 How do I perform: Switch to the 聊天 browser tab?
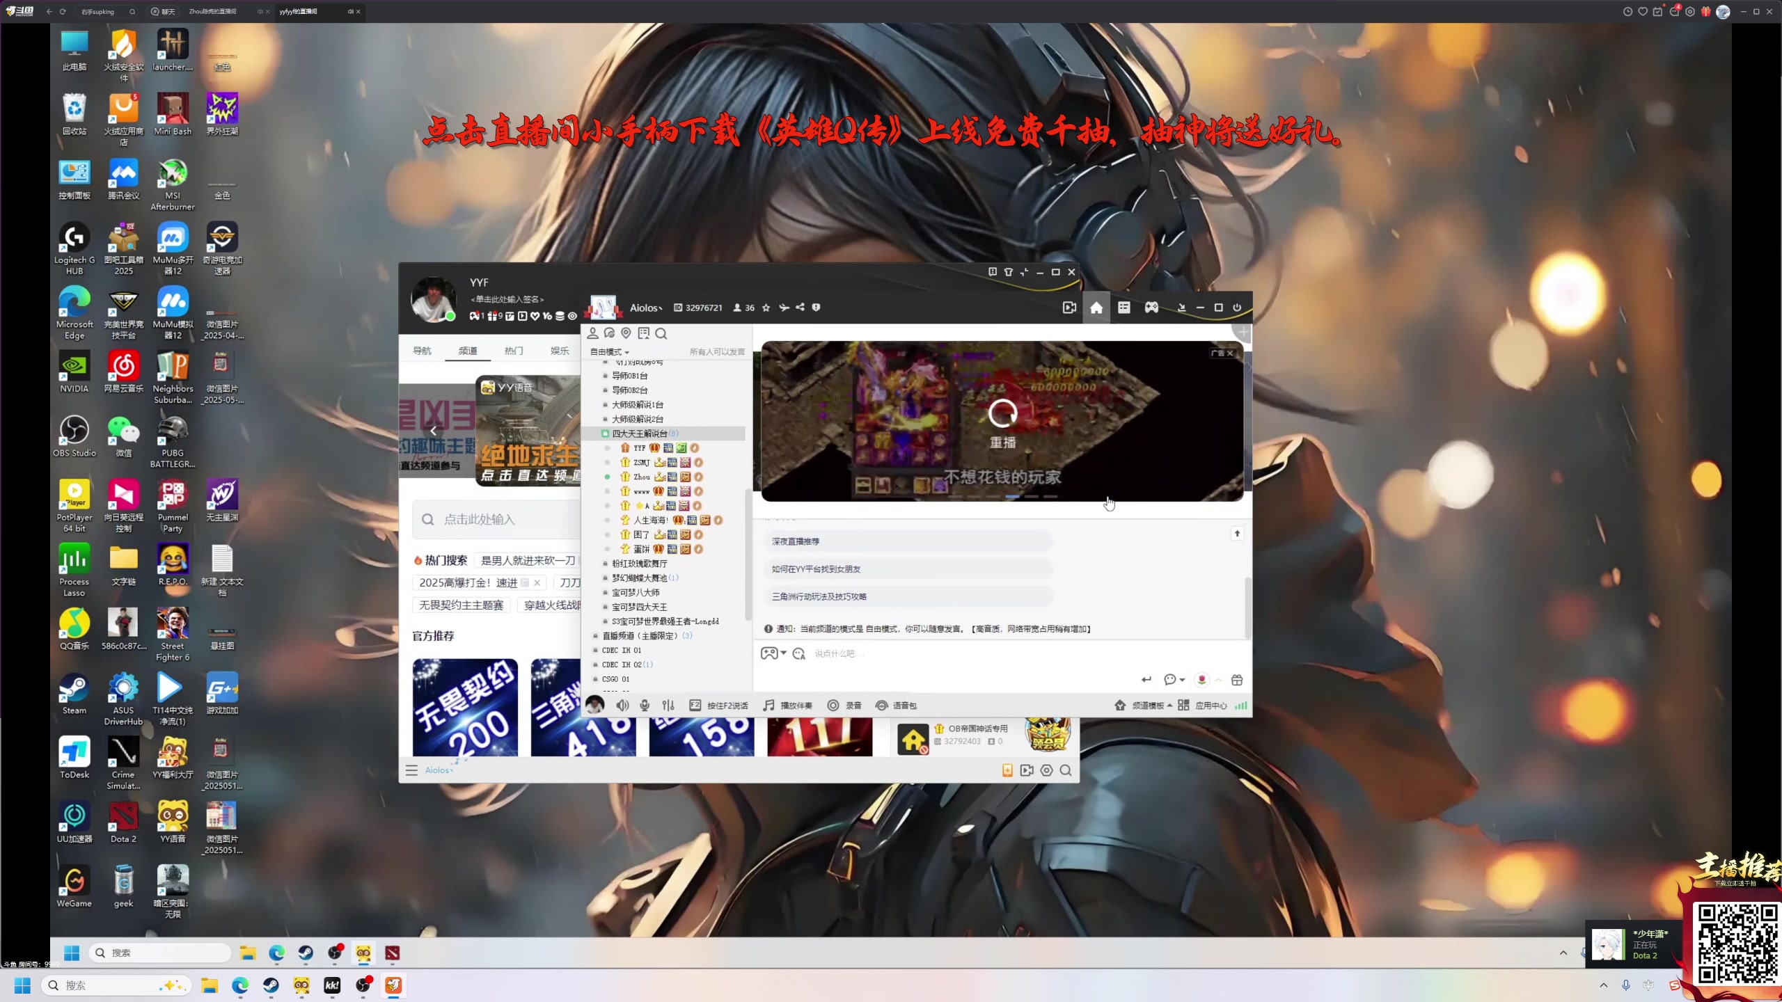pyautogui.click(x=163, y=11)
